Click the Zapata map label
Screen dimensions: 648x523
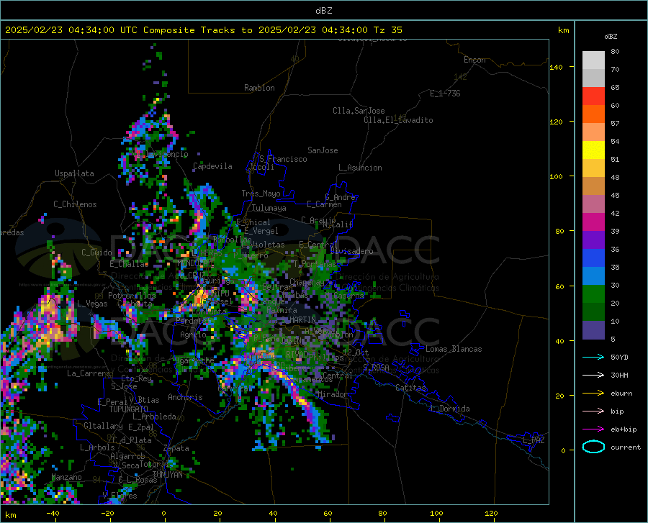click(x=176, y=448)
